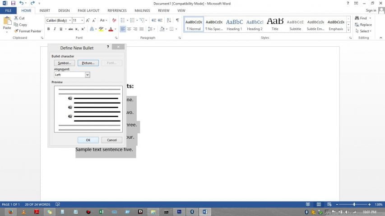Viewport: 385px width, 216px height.
Task: Click Line Spacing icon
Action: click(150, 29)
